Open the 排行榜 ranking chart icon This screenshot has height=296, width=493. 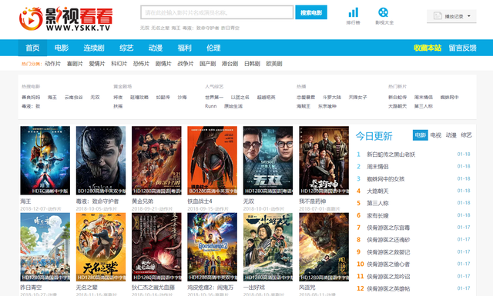[x=353, y=16]
